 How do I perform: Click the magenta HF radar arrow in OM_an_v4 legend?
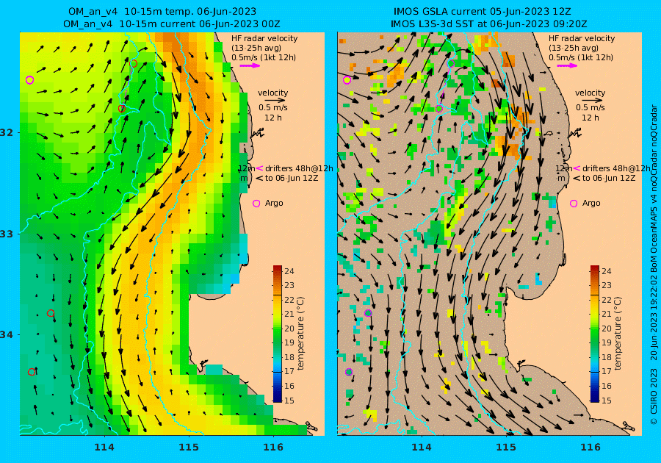coord(250,65)
